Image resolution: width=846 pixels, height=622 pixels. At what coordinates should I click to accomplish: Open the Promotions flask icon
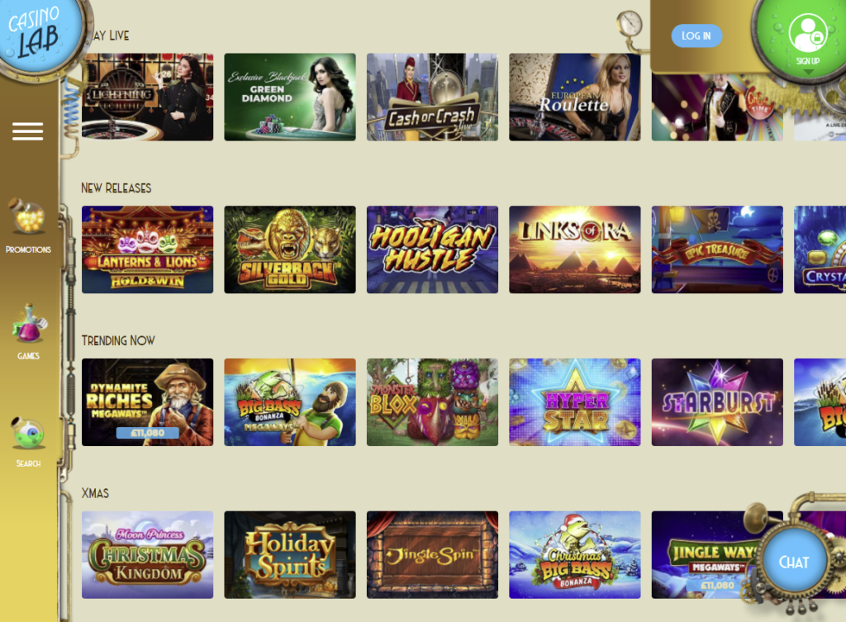(x=28, y=216)
